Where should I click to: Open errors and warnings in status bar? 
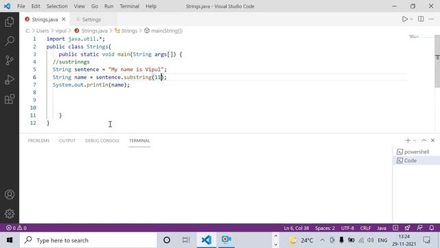pos(16,228)
